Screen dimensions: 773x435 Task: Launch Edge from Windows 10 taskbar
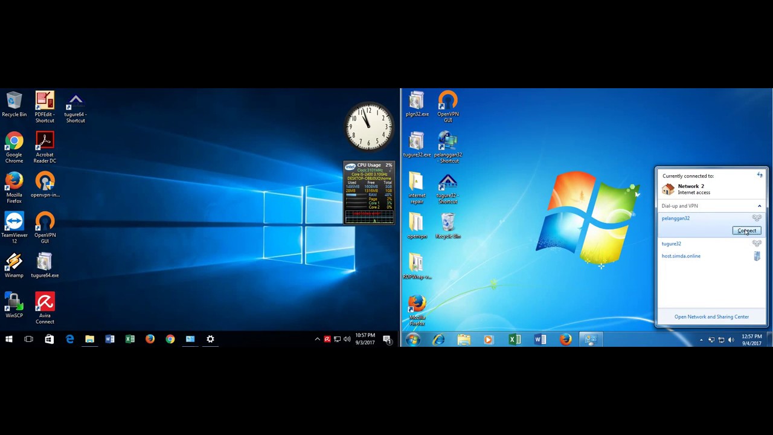click(69, 339)
